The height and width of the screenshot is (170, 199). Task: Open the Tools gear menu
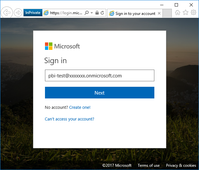click(x=193, y=12)
